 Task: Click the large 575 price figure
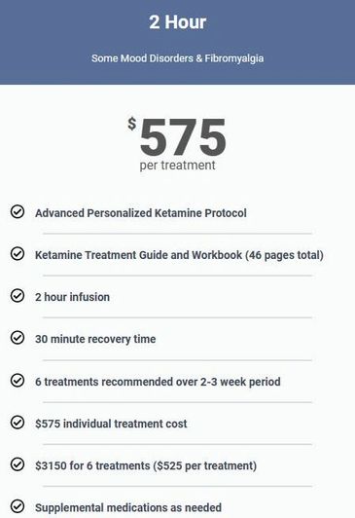pos(183,136)
